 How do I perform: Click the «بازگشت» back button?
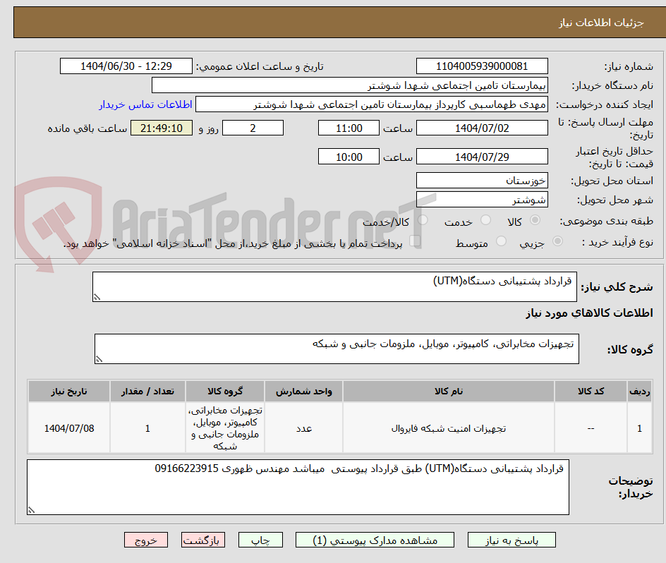coord(202,540)
